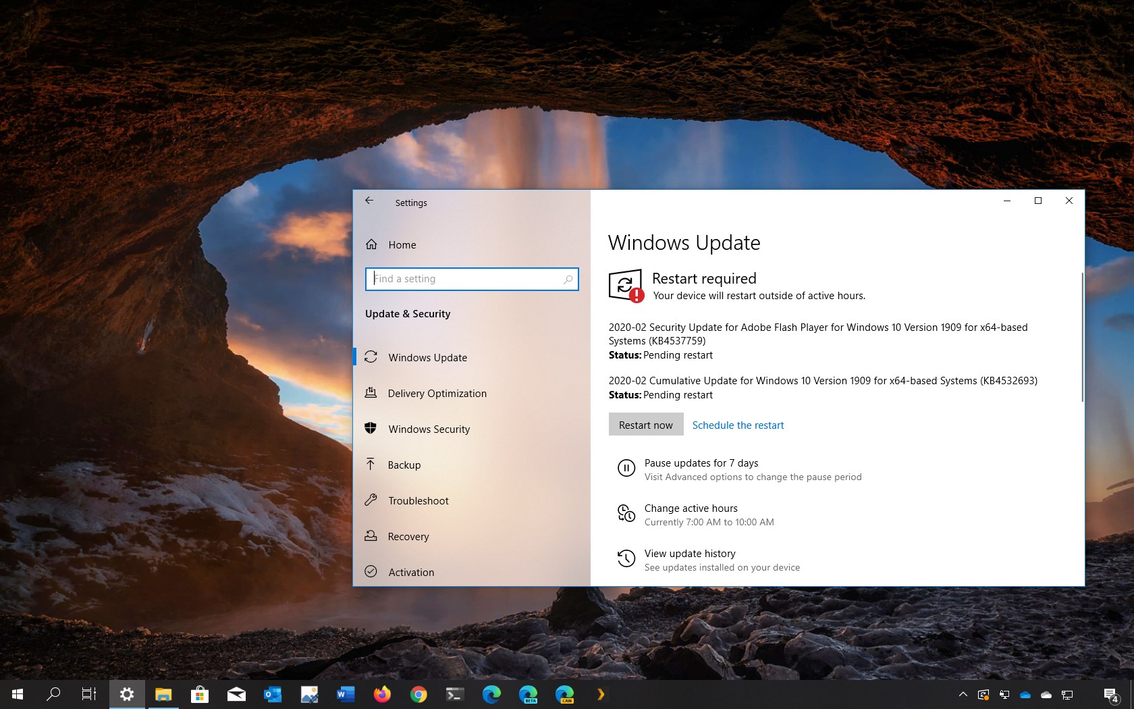Image resolution: width=1134 pixels, height=709 pixels.
Task: Click the restart required status icon
Action: click(626, 286)
